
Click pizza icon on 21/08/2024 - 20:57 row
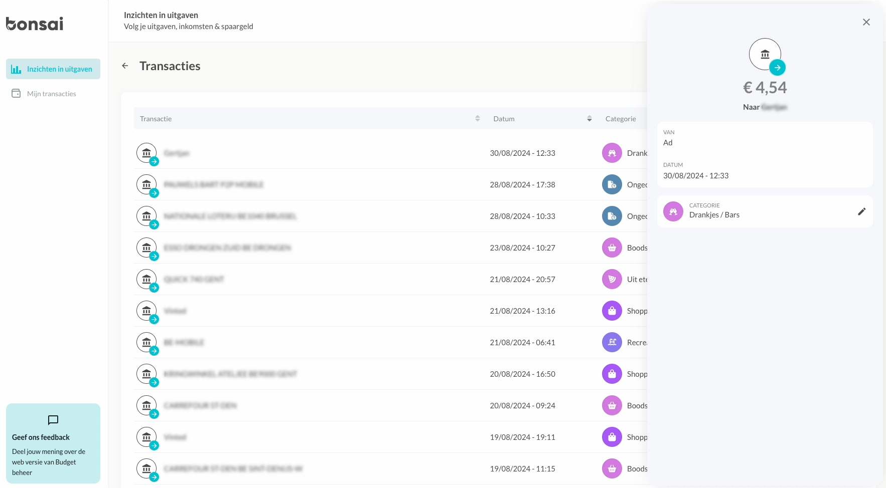point(612,280)
